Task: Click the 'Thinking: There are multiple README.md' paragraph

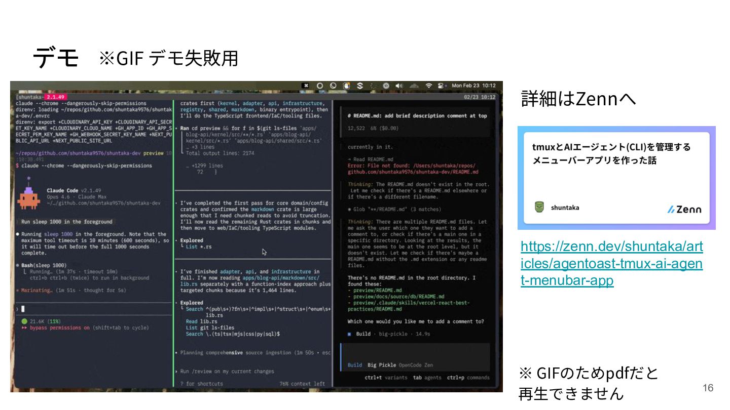Action: [x=417, y=243]
